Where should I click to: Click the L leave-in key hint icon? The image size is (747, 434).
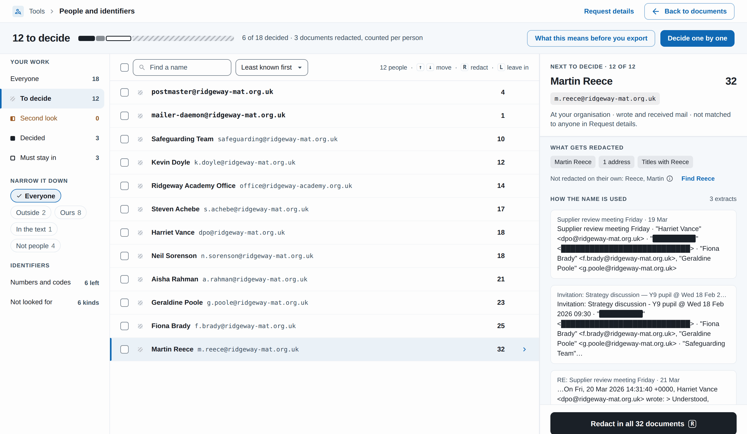501,67
